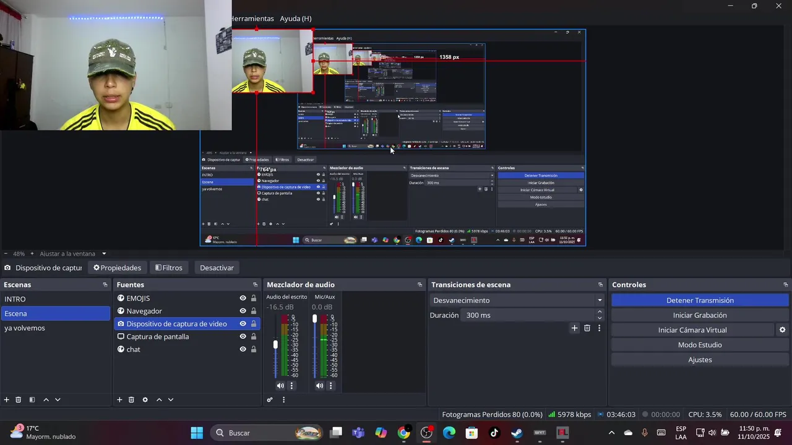Open Audio del escritorio channel options menu
The image size is (792, 445).
(292, 386)
